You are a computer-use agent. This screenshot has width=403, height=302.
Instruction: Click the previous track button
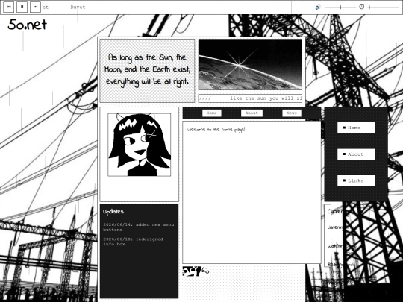[x=8, y=7]
